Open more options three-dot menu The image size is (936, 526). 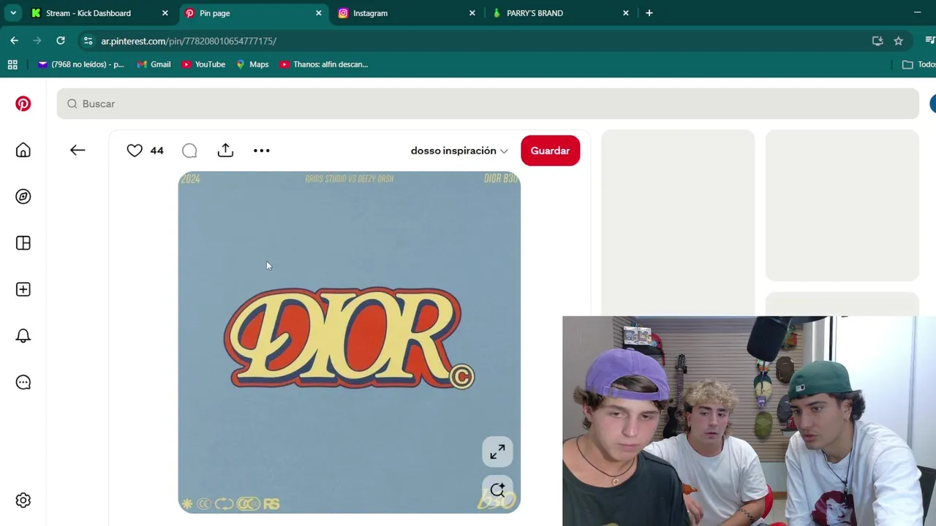261,150
